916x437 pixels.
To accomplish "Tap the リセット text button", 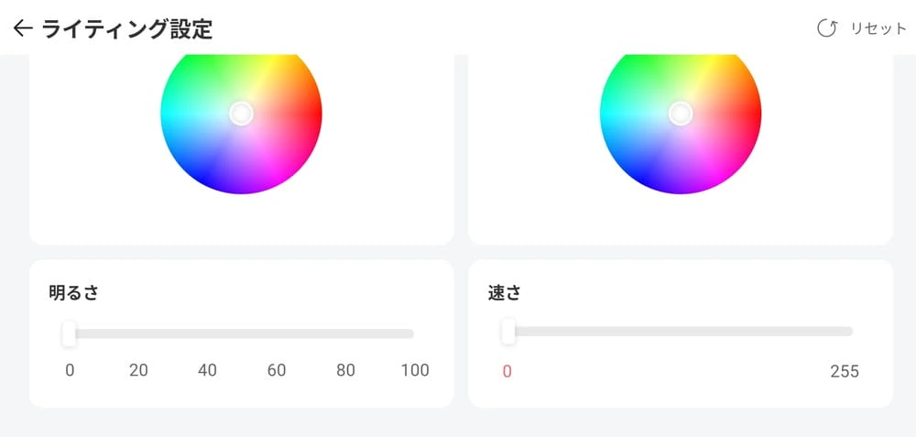I will (878, 28).
